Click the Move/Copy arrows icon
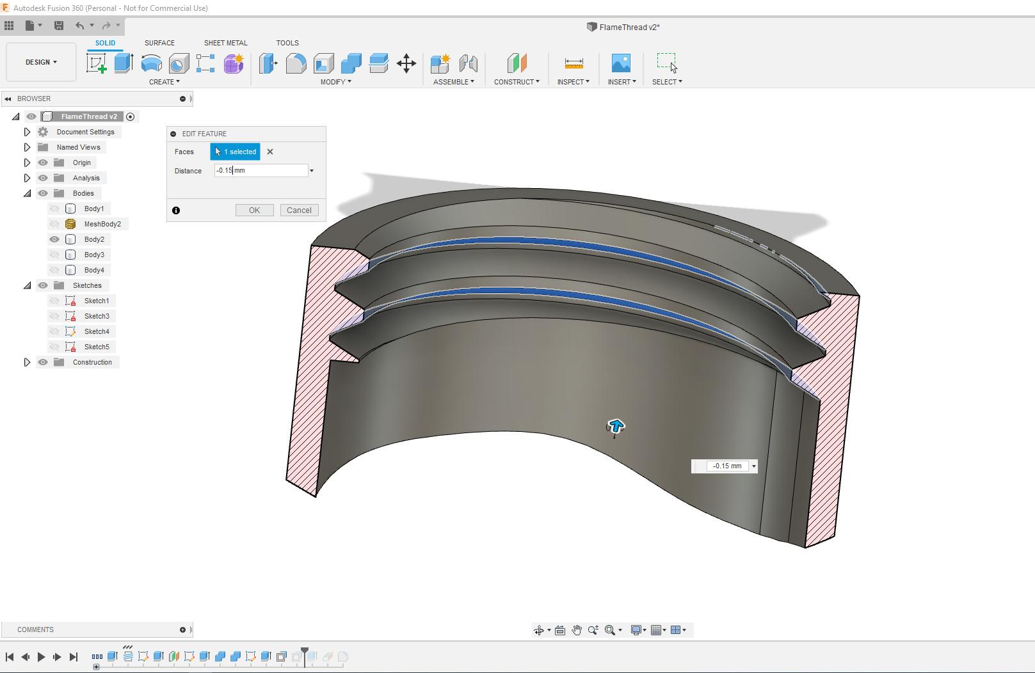Viewport: 1035px width, 673px height. [406, 63]
